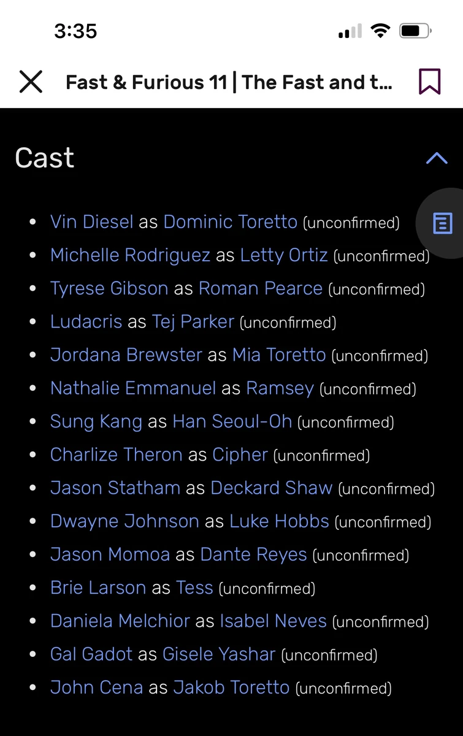This screenshot has width=463, height=736.
Task: Select the Jordana Brewster link
Action: coord(126,355)
